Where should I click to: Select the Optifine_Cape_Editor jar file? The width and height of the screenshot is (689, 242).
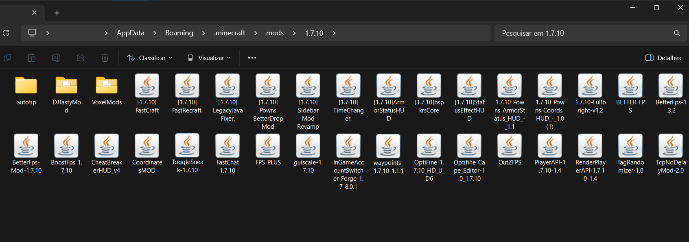coord(469,158)
